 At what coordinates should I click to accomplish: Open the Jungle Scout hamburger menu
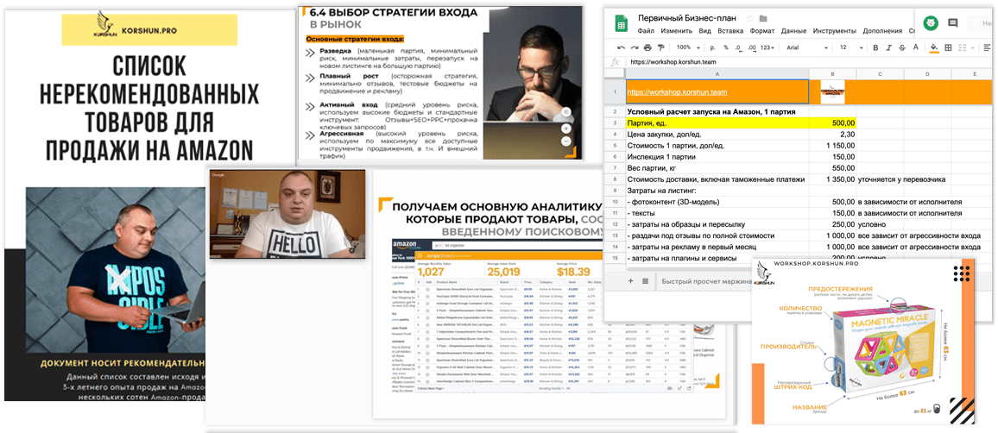click(420, 255)
